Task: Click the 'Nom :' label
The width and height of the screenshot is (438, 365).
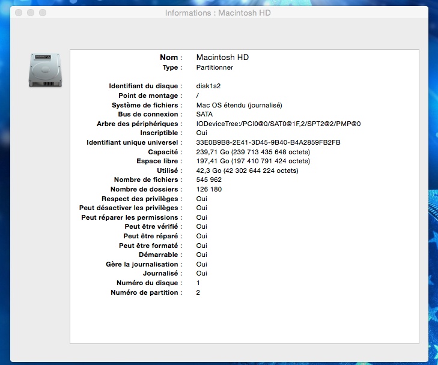Action: 171,57
